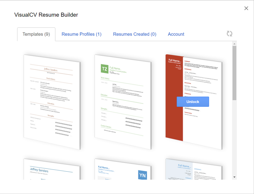Image resolution: width=254 pixels, height=194 pixels.
Task: Select the blue Jeffrey Sanders template
Action: coord(52,169)
